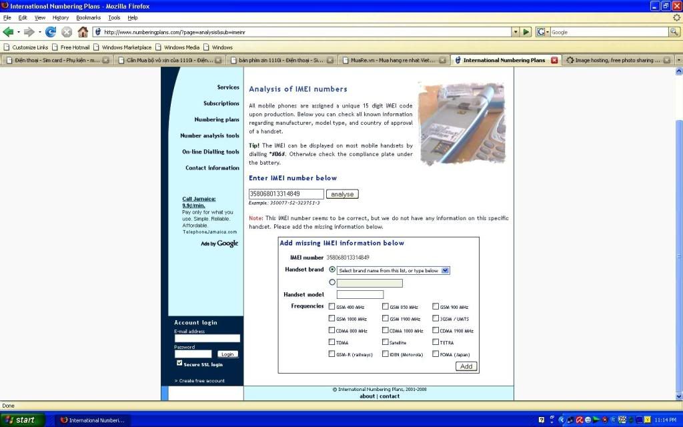
Task: Click the analyse button
Action: pyautogui.click(x=342, y=194)
